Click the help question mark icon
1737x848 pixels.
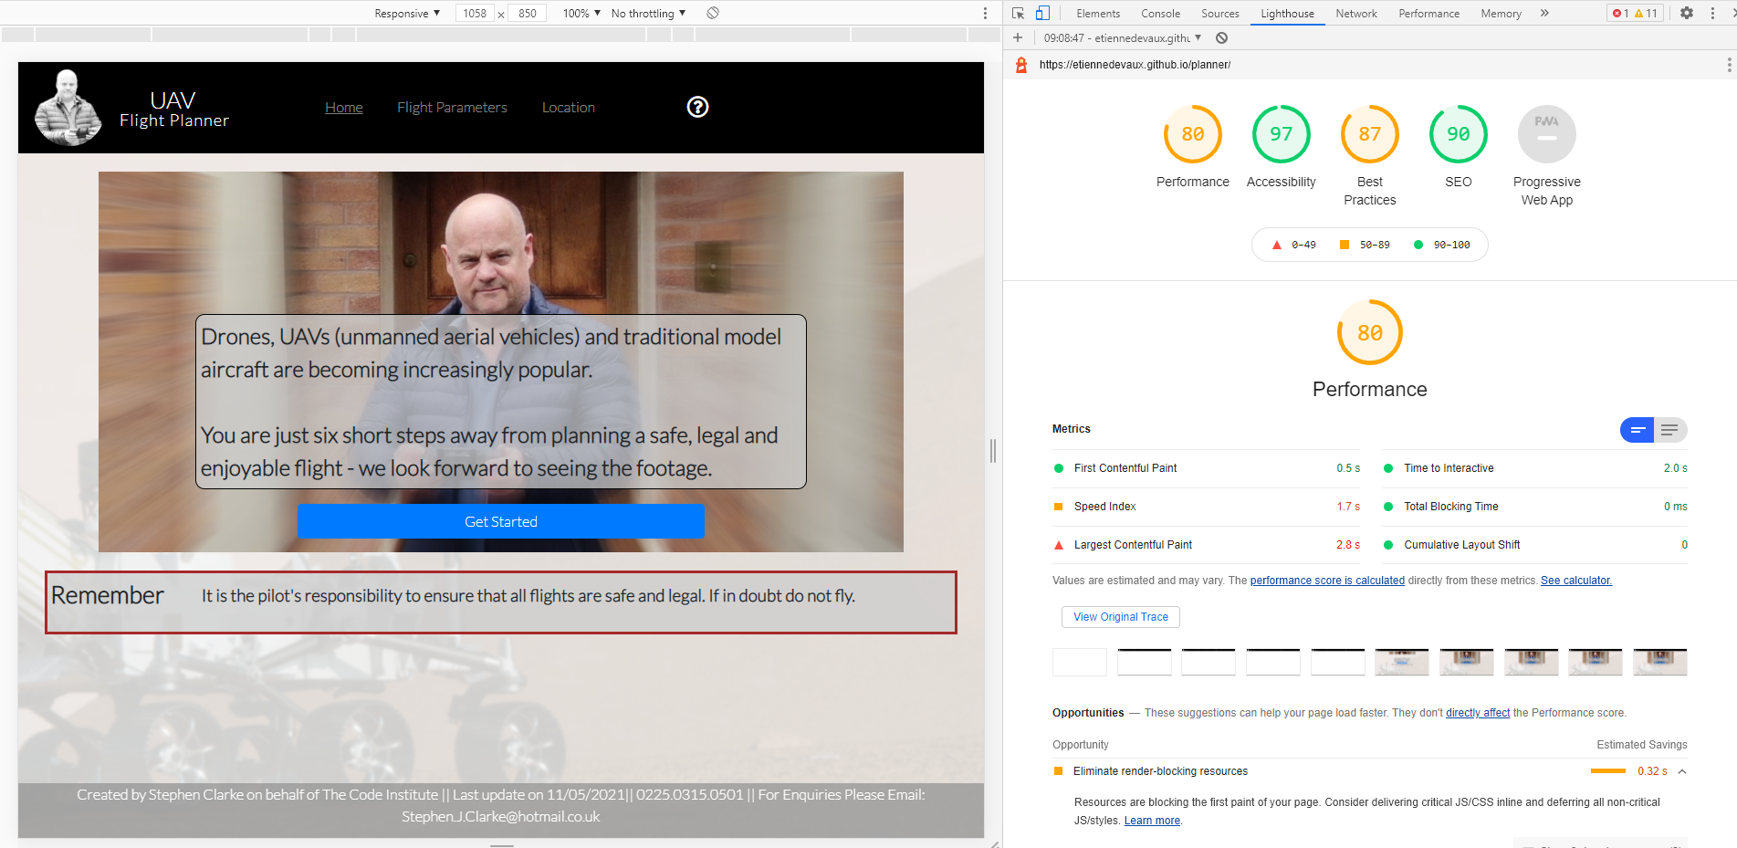(x=697, y=107)
